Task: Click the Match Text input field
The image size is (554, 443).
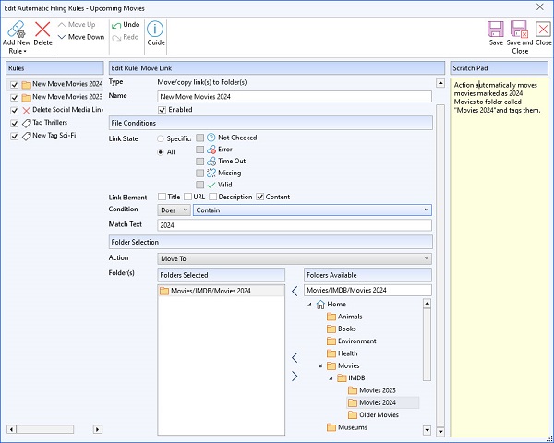Action: tap(295, 225)
